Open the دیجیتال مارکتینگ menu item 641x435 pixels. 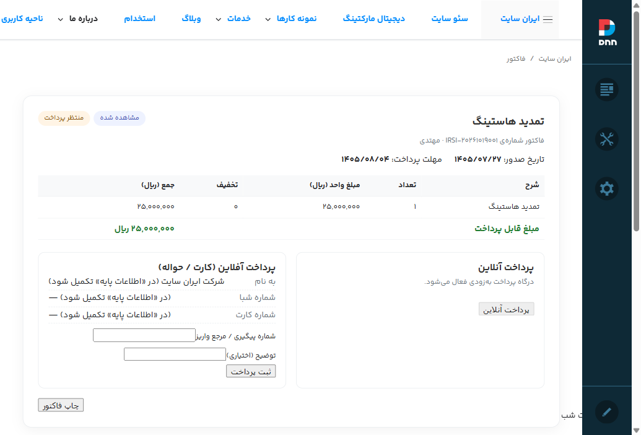tap(373, 19)
